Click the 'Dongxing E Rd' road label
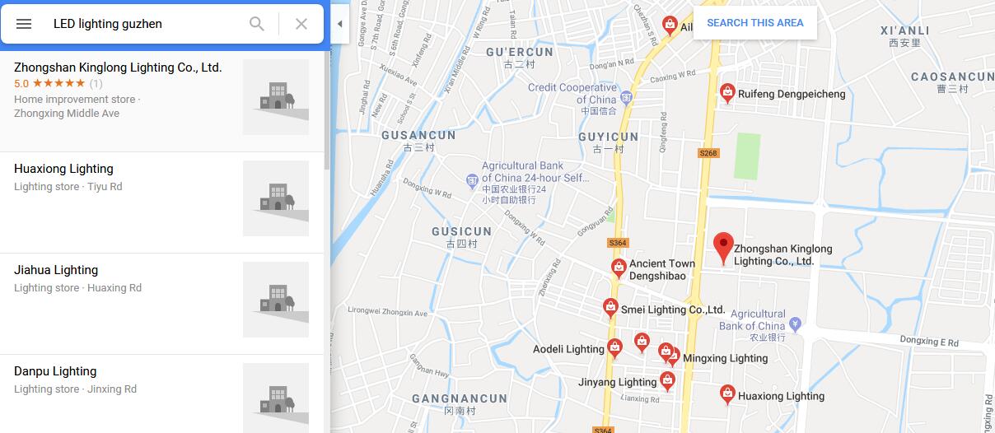995x433 pixels. point(929,342)
